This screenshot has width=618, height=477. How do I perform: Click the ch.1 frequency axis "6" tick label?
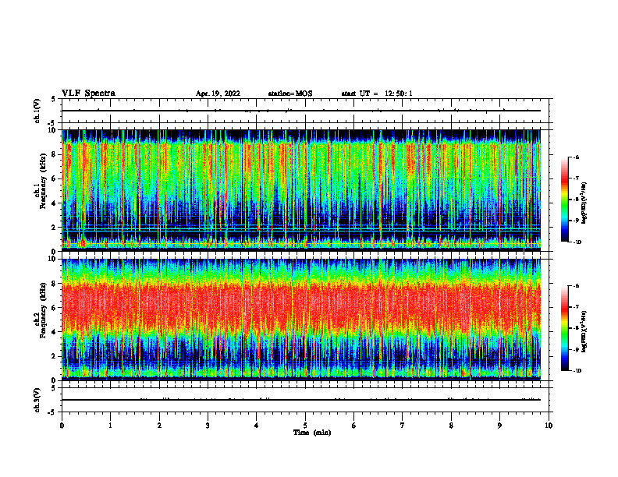coord(55,178)
